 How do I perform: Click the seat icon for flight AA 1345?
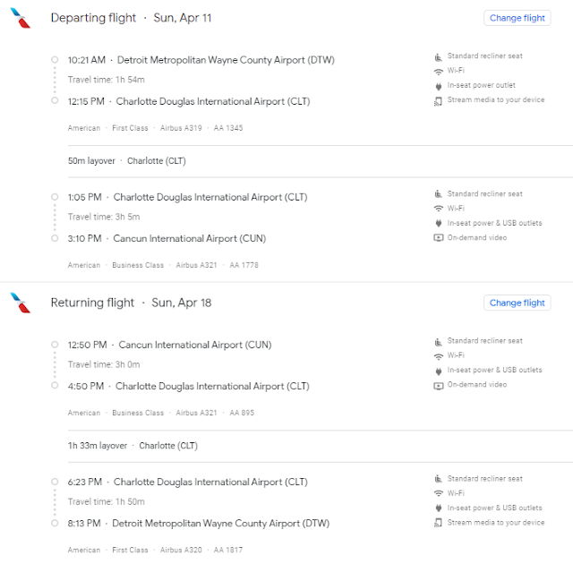pos(438,56)
